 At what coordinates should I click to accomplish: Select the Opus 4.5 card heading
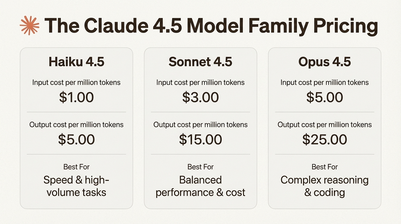[325, 62]
